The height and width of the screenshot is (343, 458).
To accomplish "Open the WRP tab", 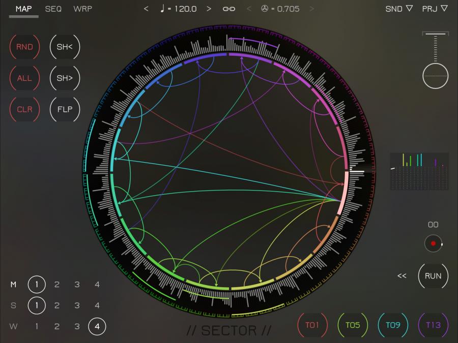I will click(82, 9).
